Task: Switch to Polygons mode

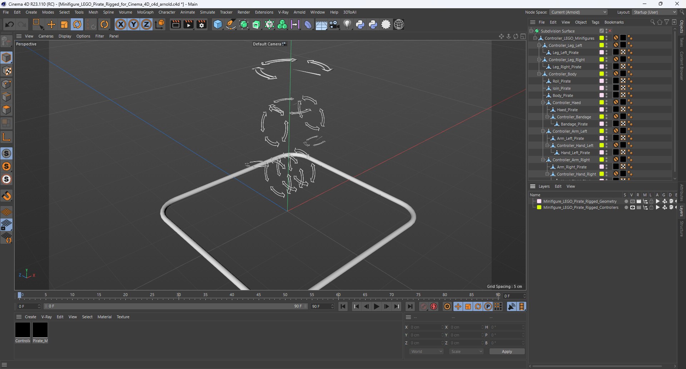Action: (x=6, y=110)
